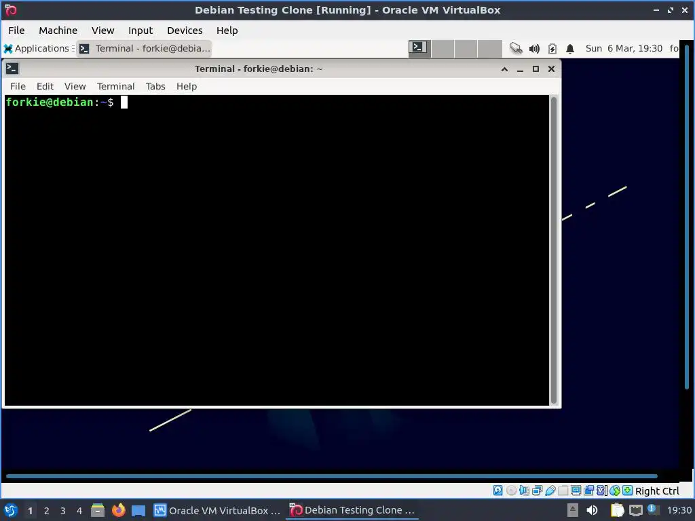Click the terminal icon in Terminal title bar
The width and height of the screenshot is (695, 521).
coord(12,69)
